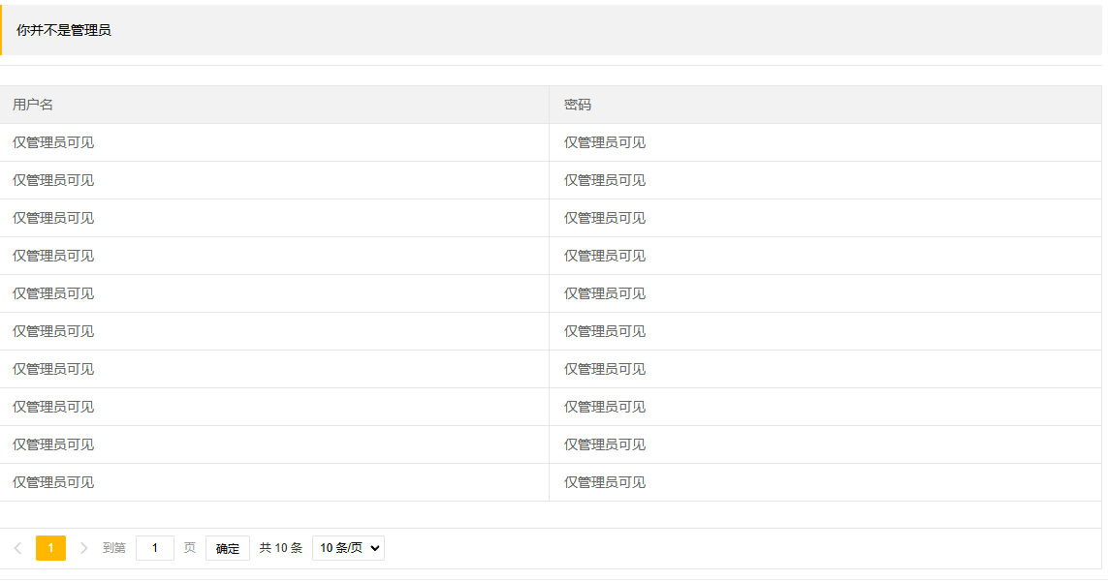Select page 1 in the pagination
Viewport: 1108px width, 581px height.
point(50,548)
